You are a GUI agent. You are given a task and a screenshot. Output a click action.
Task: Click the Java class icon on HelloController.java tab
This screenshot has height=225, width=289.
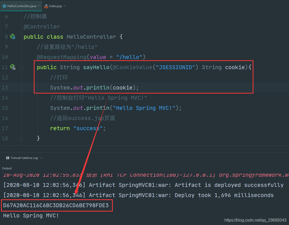(4, 6)
